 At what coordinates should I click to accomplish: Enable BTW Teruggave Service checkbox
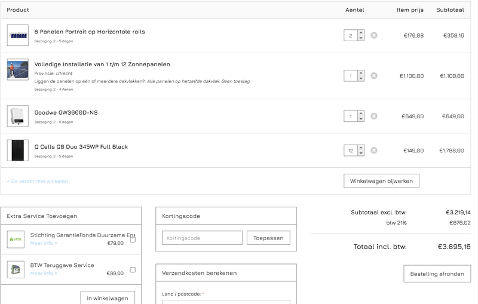point(133,269)
